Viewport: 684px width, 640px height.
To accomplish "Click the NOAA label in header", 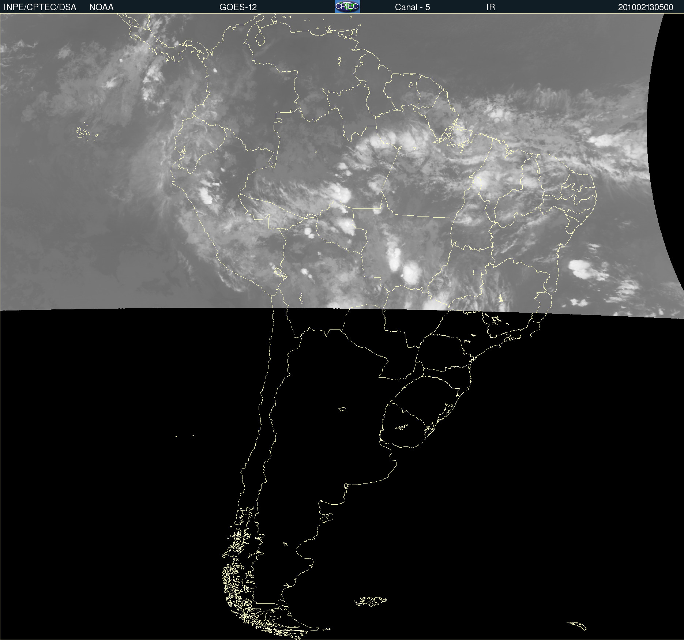I will pos(101,7).
